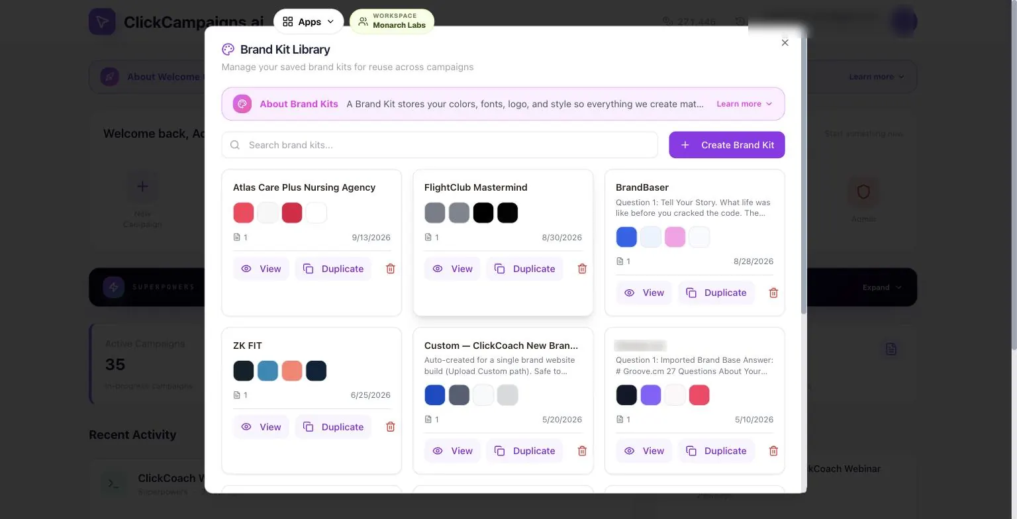Click document count icon on FlightClub card

pos(428,237)
